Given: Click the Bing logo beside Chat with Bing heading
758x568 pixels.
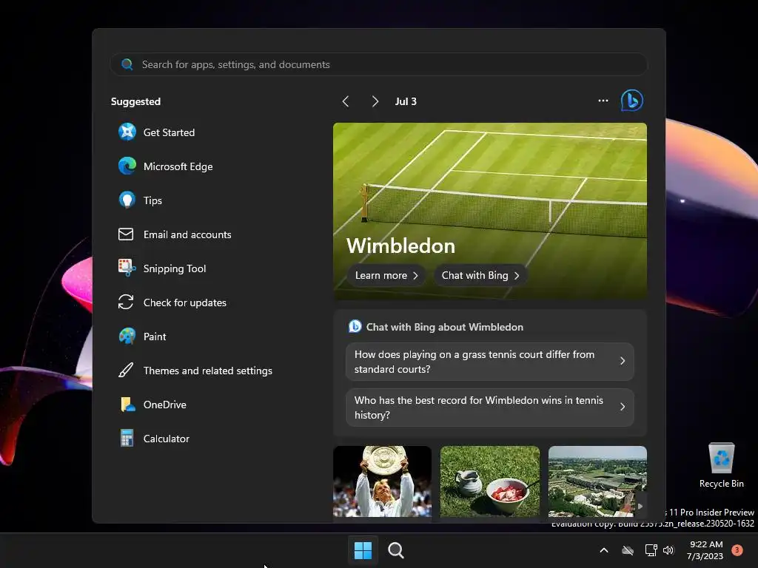Looking at the screenshot, I should [355, 326].
